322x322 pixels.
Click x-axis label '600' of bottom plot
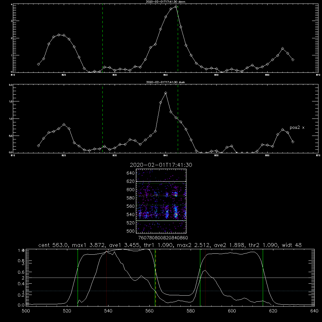point(232,311)
